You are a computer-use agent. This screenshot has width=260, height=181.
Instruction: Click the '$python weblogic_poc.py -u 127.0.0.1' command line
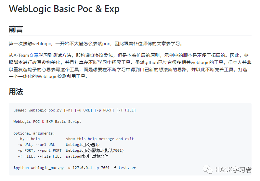point(75,168)
